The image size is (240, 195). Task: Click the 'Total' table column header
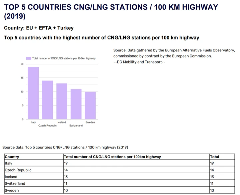pos(222,157)
